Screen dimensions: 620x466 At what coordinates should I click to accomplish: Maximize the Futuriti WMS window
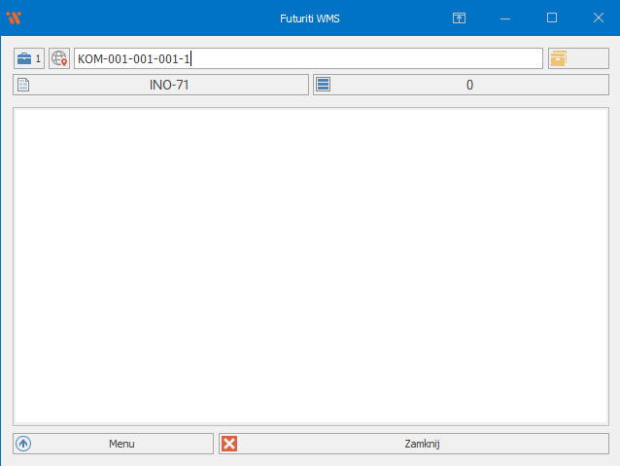click(551, 18)
